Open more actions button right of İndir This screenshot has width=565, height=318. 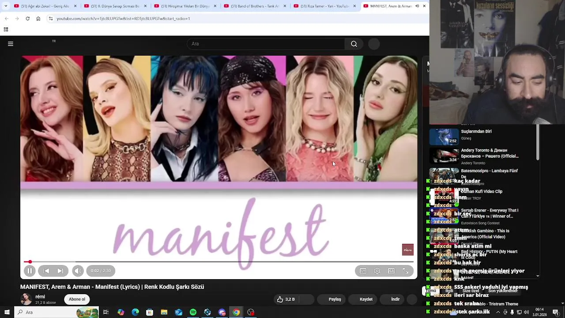pos(411,299)
